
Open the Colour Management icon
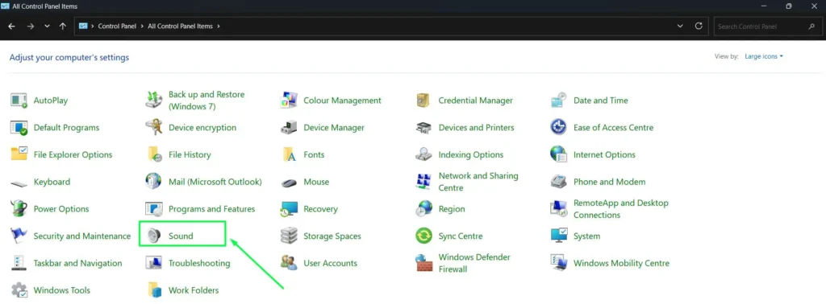[x=289, y=101]
